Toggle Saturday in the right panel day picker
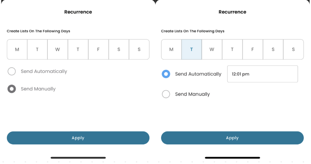Viewport: 311px width, 164px height. click(273, 49)
